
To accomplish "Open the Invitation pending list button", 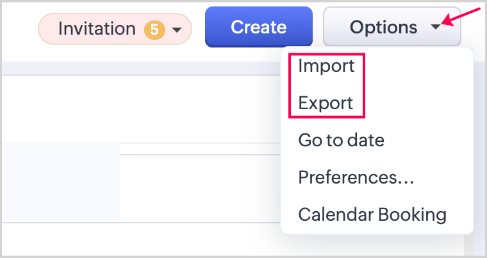I will point(115,29).
